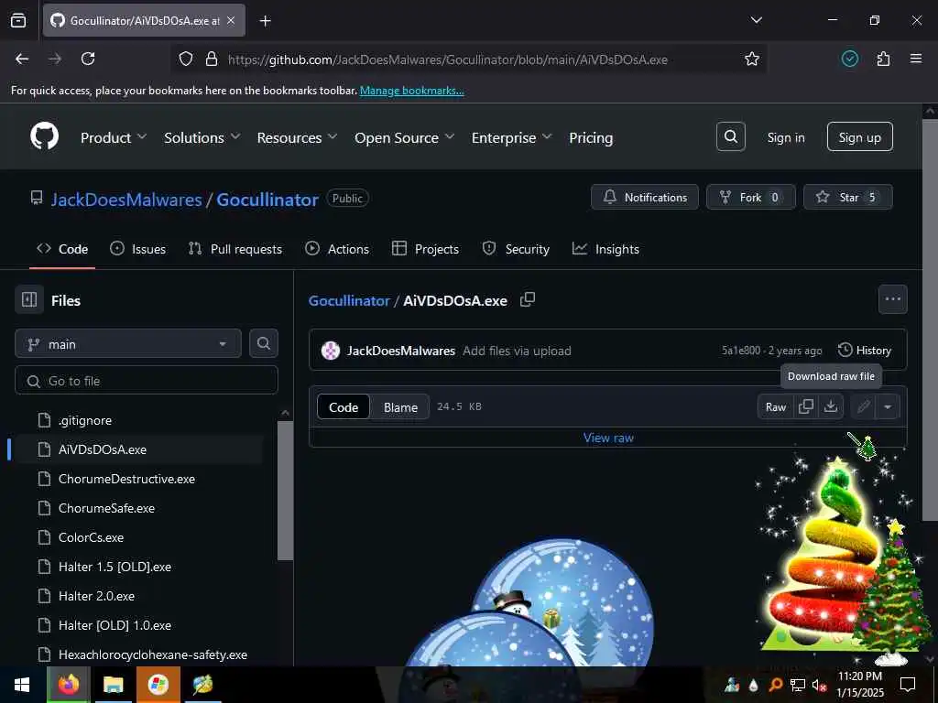
Task: Star the repository with Star button
Action: coord(847,197)
